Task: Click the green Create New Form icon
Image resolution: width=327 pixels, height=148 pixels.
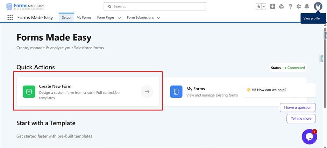Action: [x=29, y=92]
